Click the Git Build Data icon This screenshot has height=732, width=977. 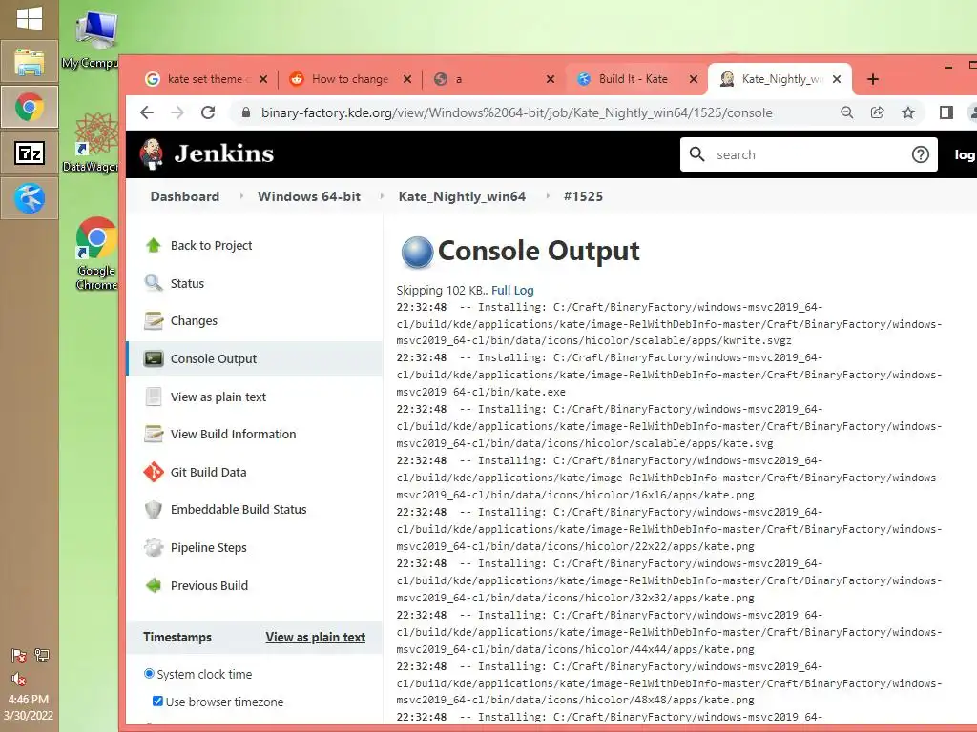pos(154,472)
